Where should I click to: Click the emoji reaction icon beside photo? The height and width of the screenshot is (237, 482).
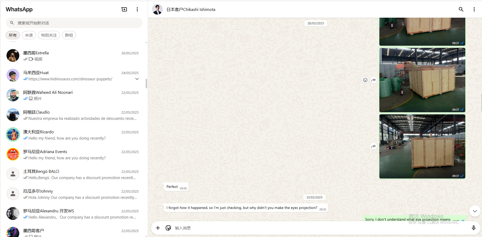365,80
